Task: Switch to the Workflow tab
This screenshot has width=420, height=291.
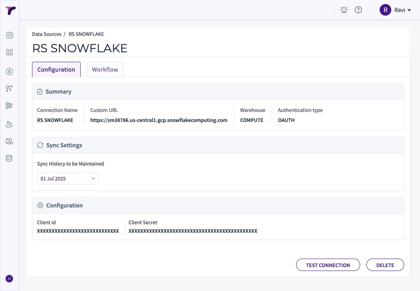Action: [x=105, y=70]
